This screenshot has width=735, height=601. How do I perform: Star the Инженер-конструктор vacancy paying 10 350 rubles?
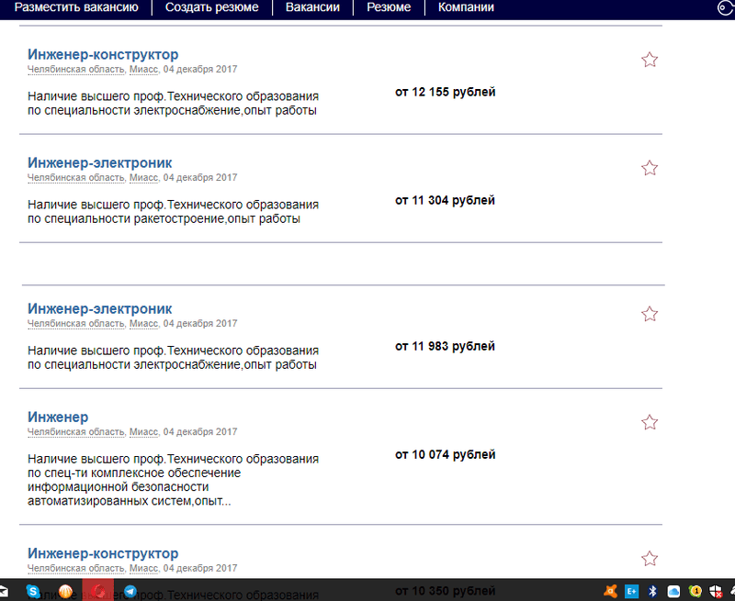click(650, 559)
